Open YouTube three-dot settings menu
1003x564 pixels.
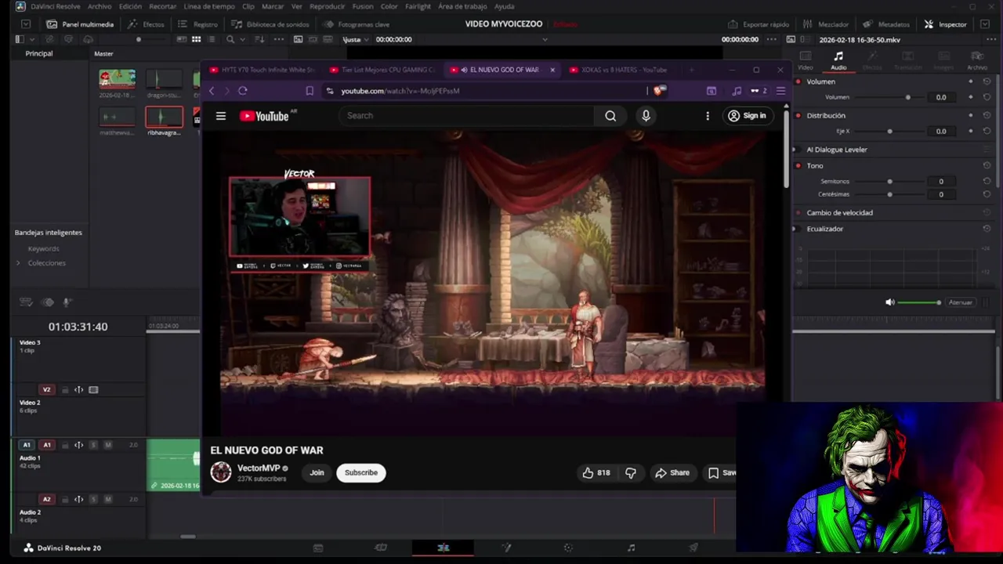pos(708,116)
